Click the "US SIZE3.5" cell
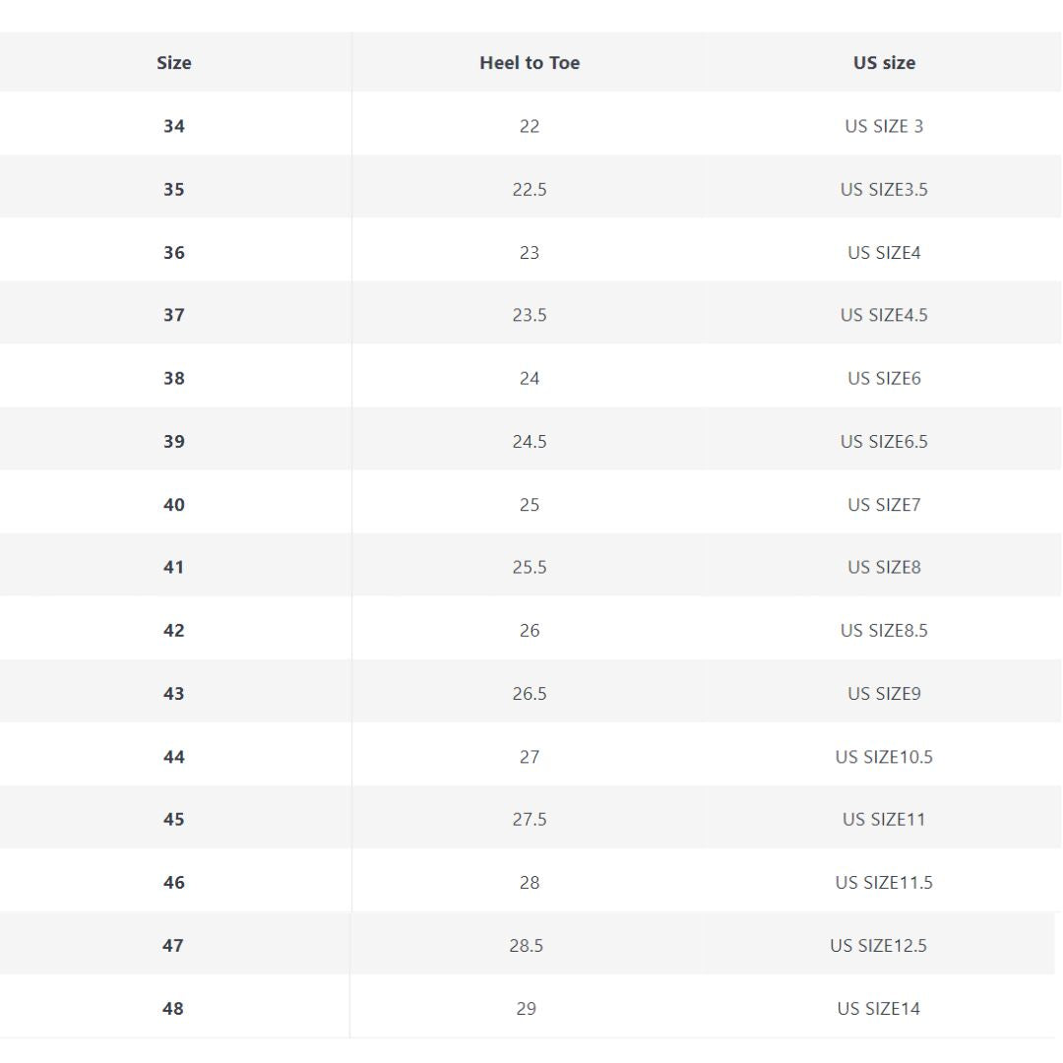 pyautogui.click(x=884, y=189)
